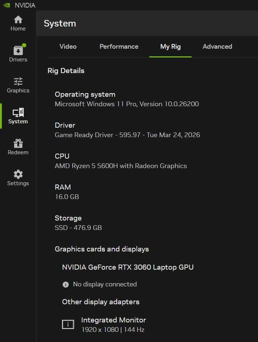Click the info icon beside No display connected

(66, 284)
